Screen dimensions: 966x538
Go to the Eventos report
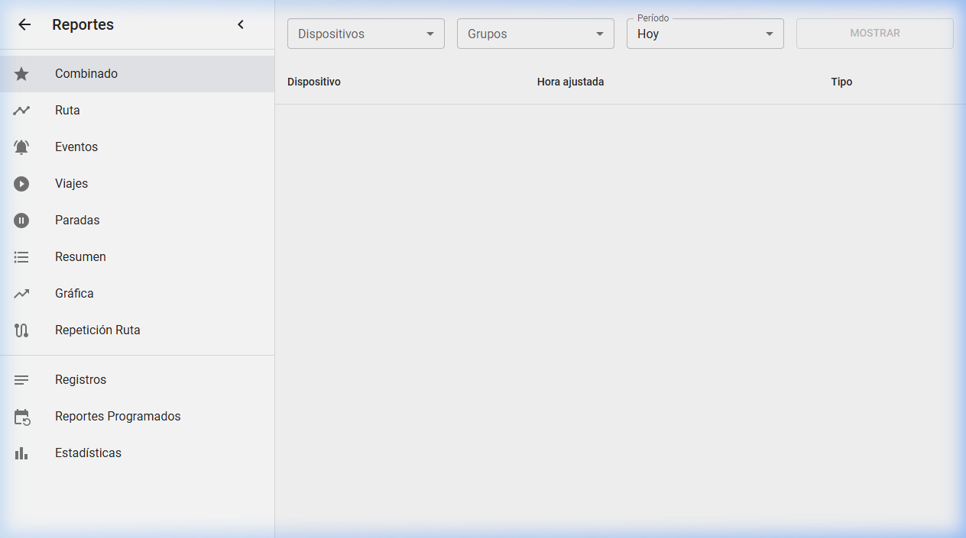[138, 147]
